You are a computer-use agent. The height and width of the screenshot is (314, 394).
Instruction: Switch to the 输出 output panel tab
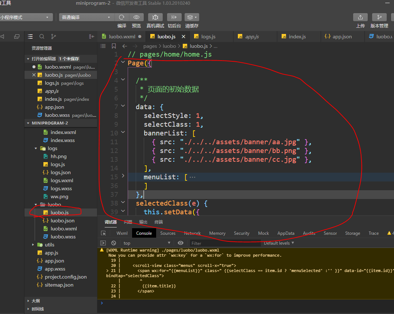pyautogui.click(x=143, y=222)
